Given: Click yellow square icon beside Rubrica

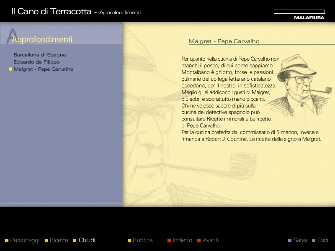Looking at the screenshot, I should tap(129, 241).
